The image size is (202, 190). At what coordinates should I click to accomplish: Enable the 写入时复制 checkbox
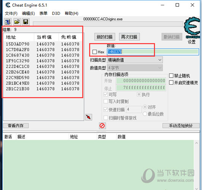106,101
